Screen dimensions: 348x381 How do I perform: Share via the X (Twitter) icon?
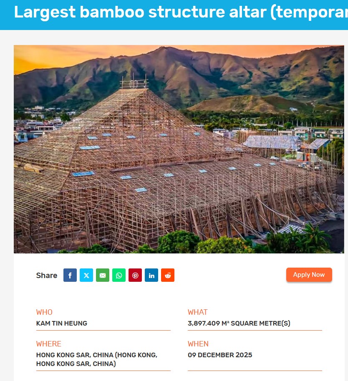click(x=86, y=275)
